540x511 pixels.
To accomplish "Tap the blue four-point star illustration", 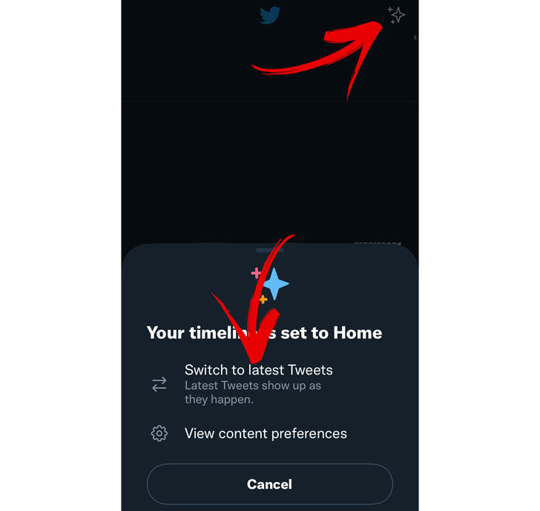I will (275, 284).
